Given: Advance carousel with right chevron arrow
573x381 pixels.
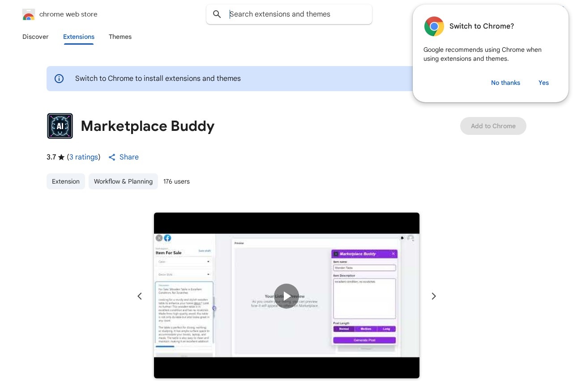Looking at the screenshot, I should [x=433, y=296].
